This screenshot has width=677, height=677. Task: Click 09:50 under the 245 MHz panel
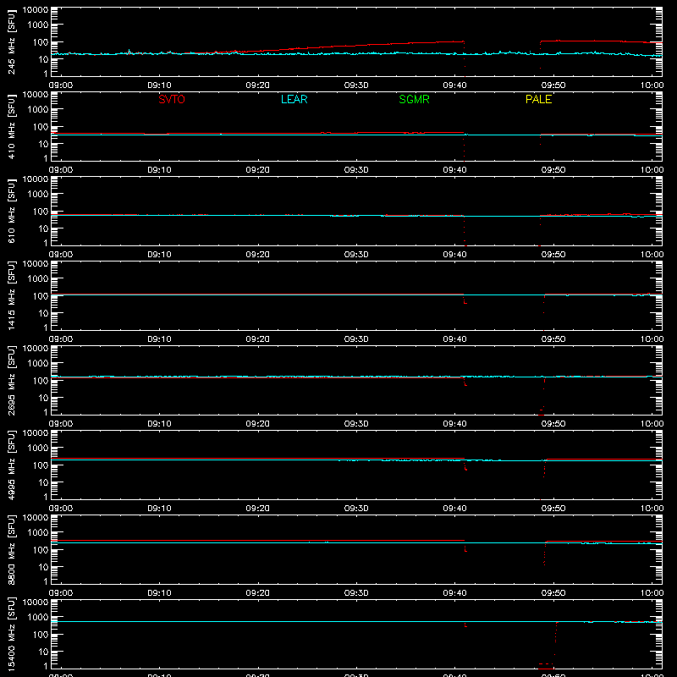(553, 85)
